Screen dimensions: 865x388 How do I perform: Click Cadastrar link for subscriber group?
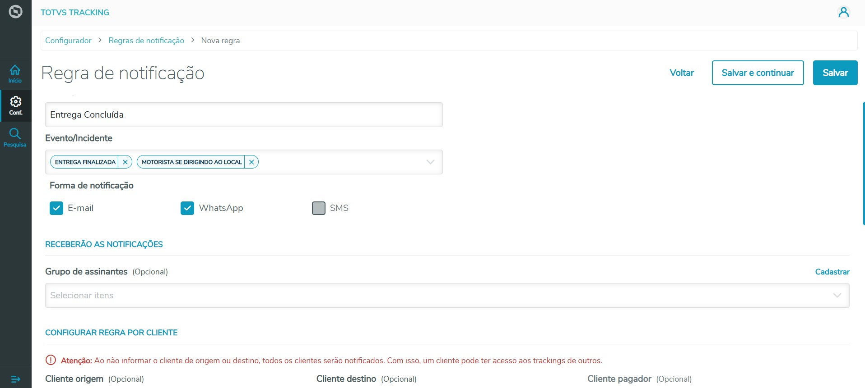(832, 272)
